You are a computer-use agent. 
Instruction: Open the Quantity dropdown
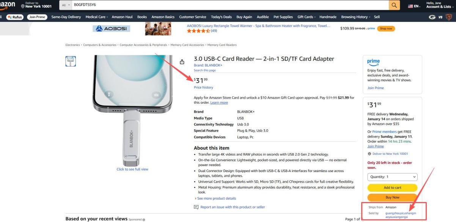[x=392, y=177]
